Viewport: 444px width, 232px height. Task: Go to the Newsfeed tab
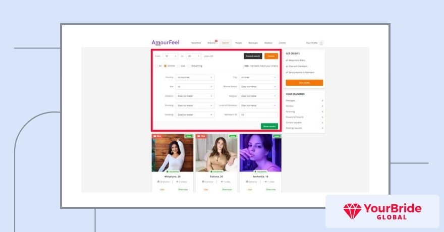point(196,43)
